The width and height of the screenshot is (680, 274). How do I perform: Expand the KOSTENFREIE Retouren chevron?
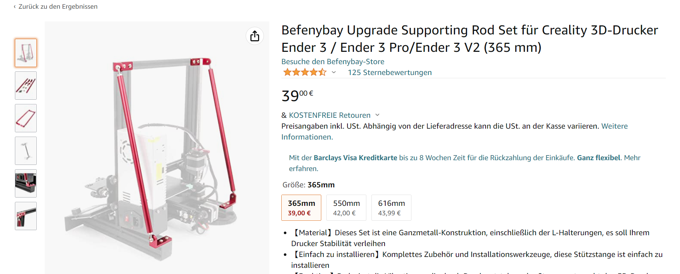click(x=377, y=115)
